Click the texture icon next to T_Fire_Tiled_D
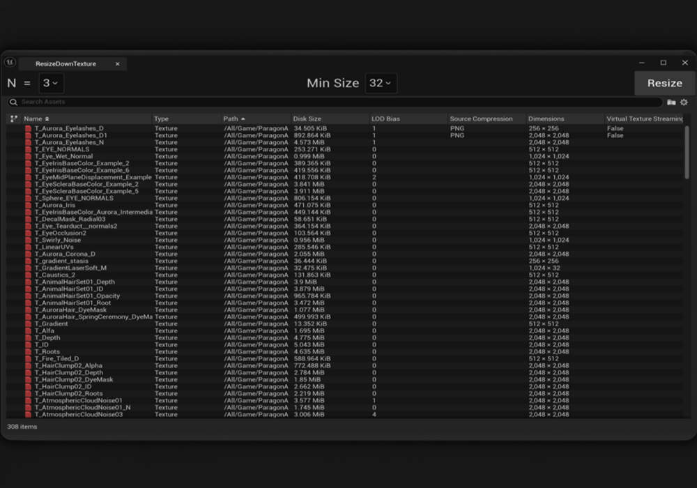 tap(28, 358)
